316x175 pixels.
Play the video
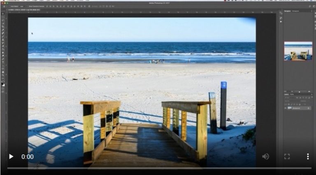click(x=11, y=156)
